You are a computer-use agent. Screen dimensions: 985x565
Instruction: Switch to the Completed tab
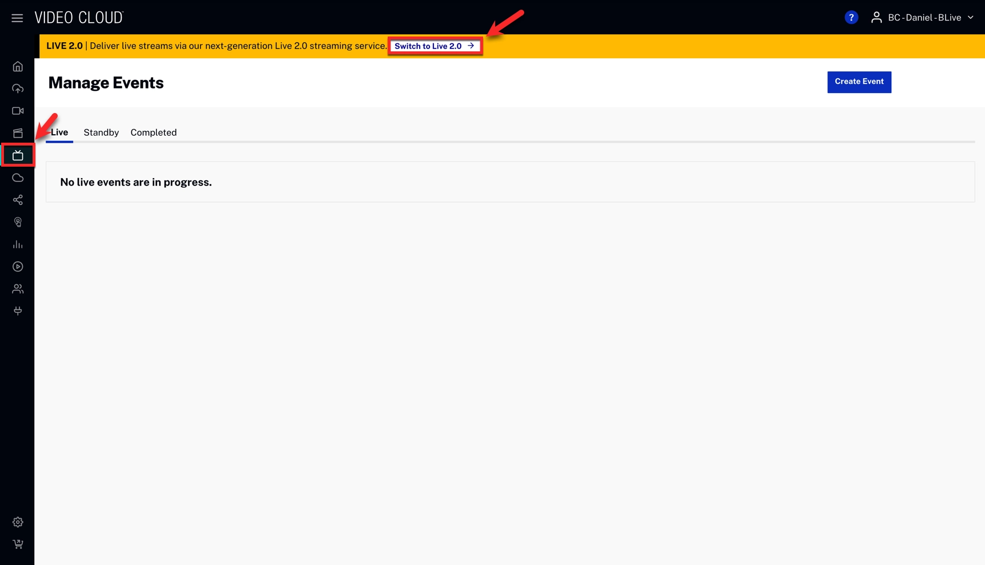coord(154,132)
